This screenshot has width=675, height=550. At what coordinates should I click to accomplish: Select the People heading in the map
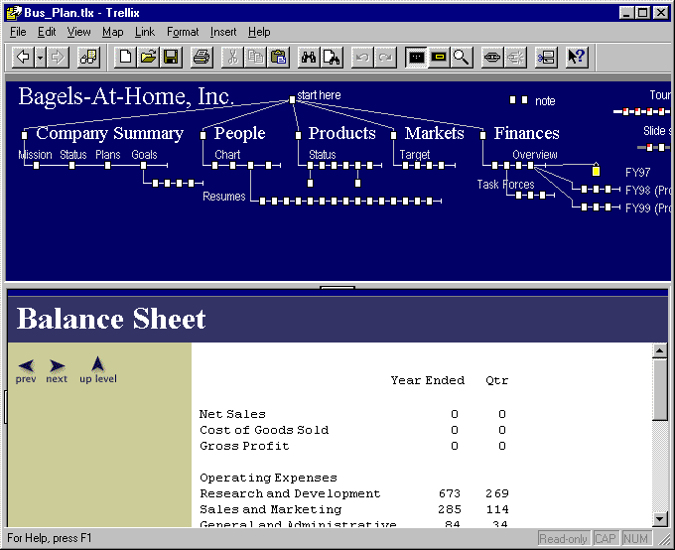point(240,133)
